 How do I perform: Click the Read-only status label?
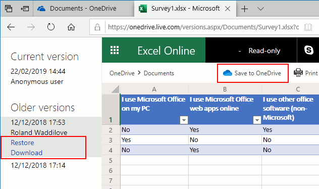(x=264, y=51)
